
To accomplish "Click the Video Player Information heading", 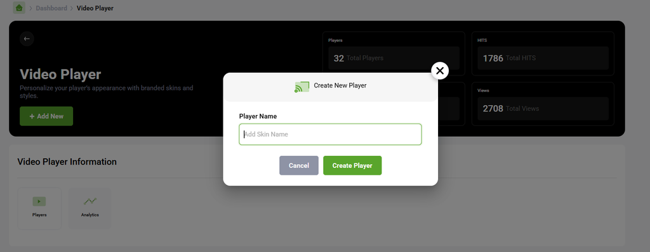I will (67, 162).
